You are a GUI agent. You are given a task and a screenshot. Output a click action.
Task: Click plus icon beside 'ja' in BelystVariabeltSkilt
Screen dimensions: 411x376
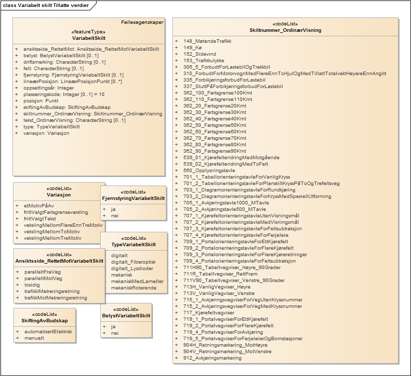point(104,327)
